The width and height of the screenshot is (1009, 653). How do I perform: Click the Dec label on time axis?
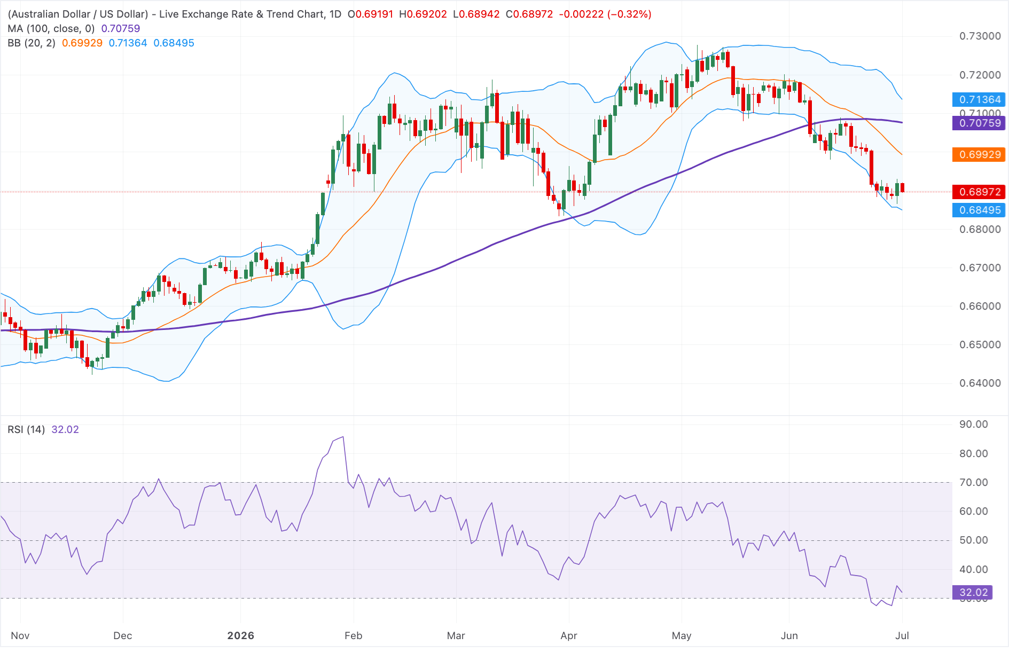pos(123,636)
